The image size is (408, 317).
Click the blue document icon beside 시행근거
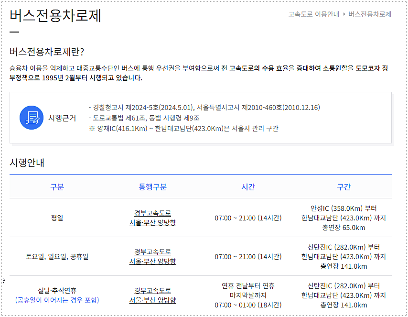tap(32, 118)
